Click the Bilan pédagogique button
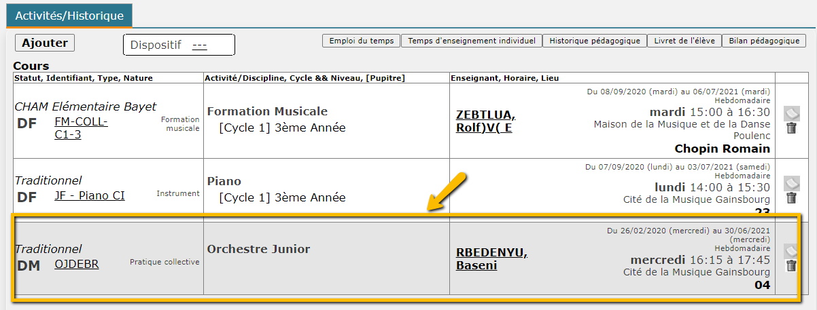Screen dimensions: 817x310 [x=763, y=41]
